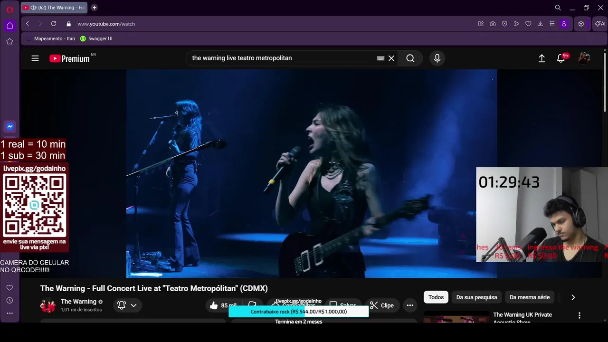Open the Swagger UI bookmark
Viewport: 608px width, 342px height.
click(x=96, y=38)
